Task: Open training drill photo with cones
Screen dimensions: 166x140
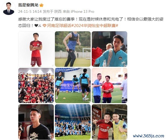Action: click(73, 85)
